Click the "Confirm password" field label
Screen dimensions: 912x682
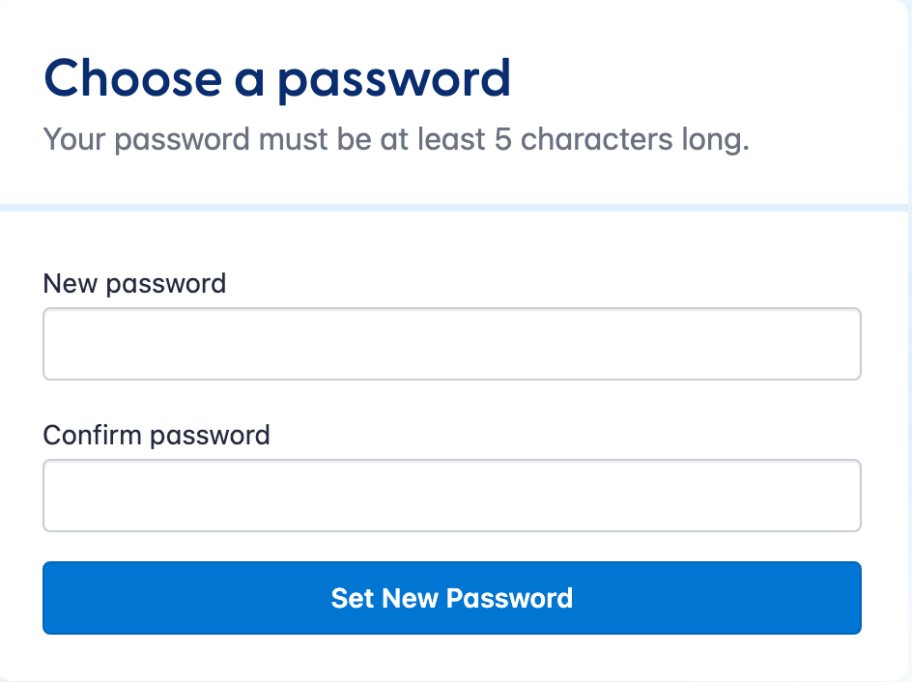[157, 435]
